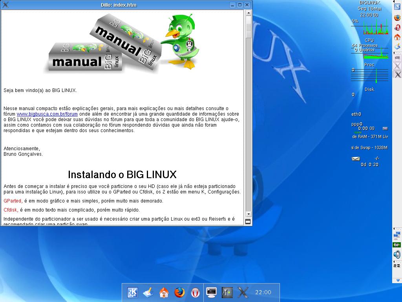
Task: Click the 'BIGLINUX' hostname in monitor
Action: 369,3
